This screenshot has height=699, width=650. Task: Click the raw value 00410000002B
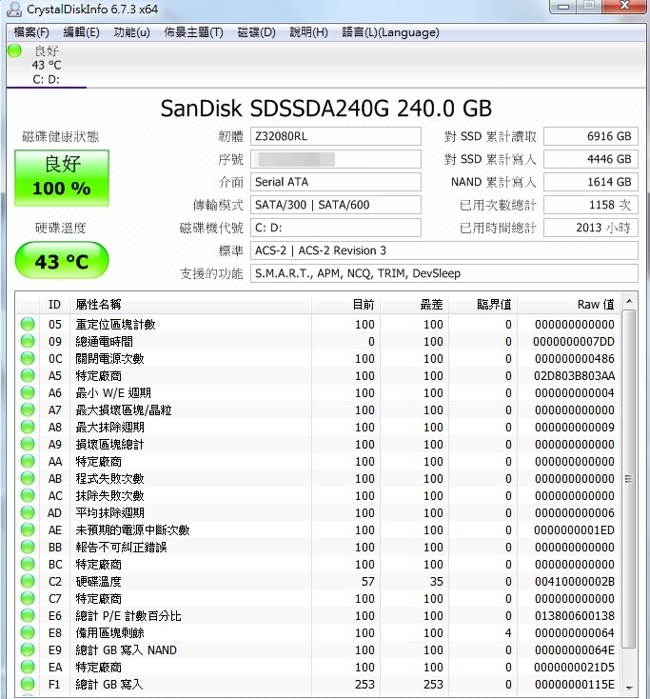tap(574, 581)
